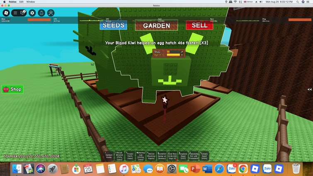Image resolution: width=313 pixels, height=176 pixels.
Task: Click the pet name tag above green pet
Action: (x=169, y=53)
